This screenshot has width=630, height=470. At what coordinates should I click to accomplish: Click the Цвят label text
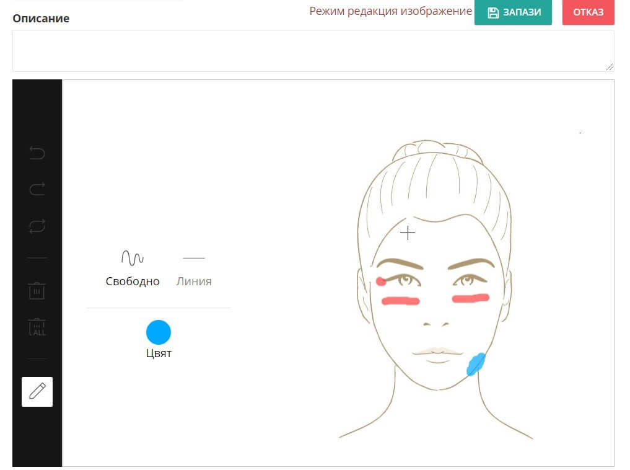159,353
